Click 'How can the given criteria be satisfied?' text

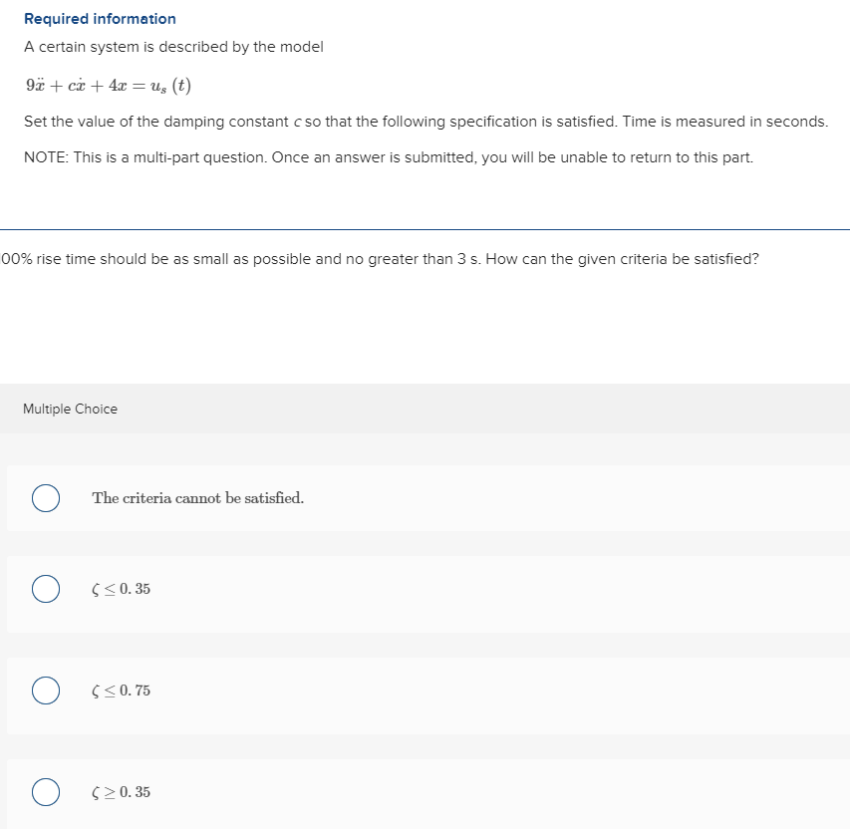(623, 259)
